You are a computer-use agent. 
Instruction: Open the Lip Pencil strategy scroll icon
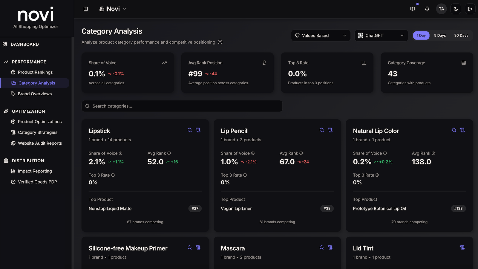[x=330, y=130]
